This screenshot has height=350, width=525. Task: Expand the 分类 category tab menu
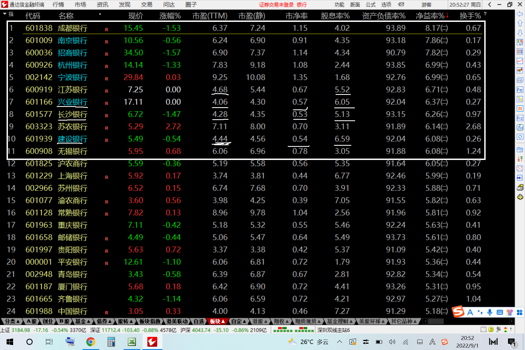[x=12, y=321]
